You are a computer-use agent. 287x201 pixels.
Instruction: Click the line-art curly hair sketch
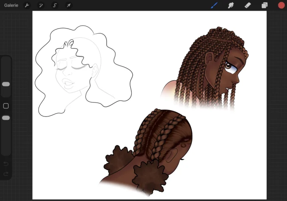click(x=83, y=71)
